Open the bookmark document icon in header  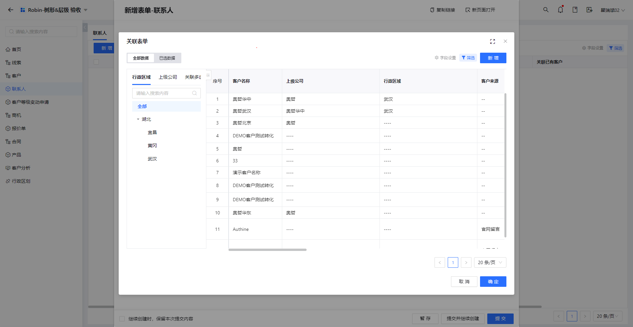575,10
